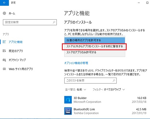Screen dimensions: 150x119
Task: Click the 既定のアプリ sidebar icon
Action: click(x=4, y=51)
